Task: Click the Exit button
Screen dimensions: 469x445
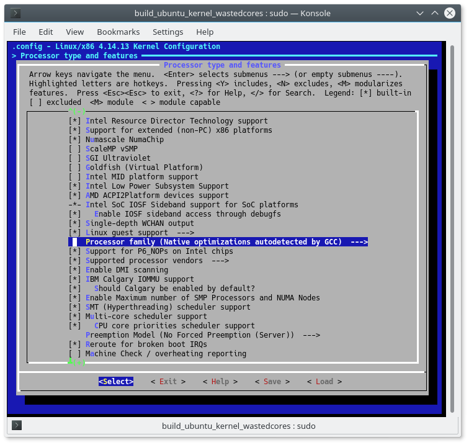Action: coord(168,381)
